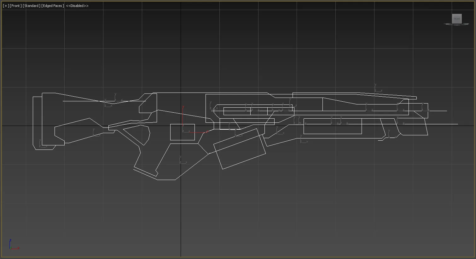Select the small rectangle spline at the origin

[x=183, y=132]
